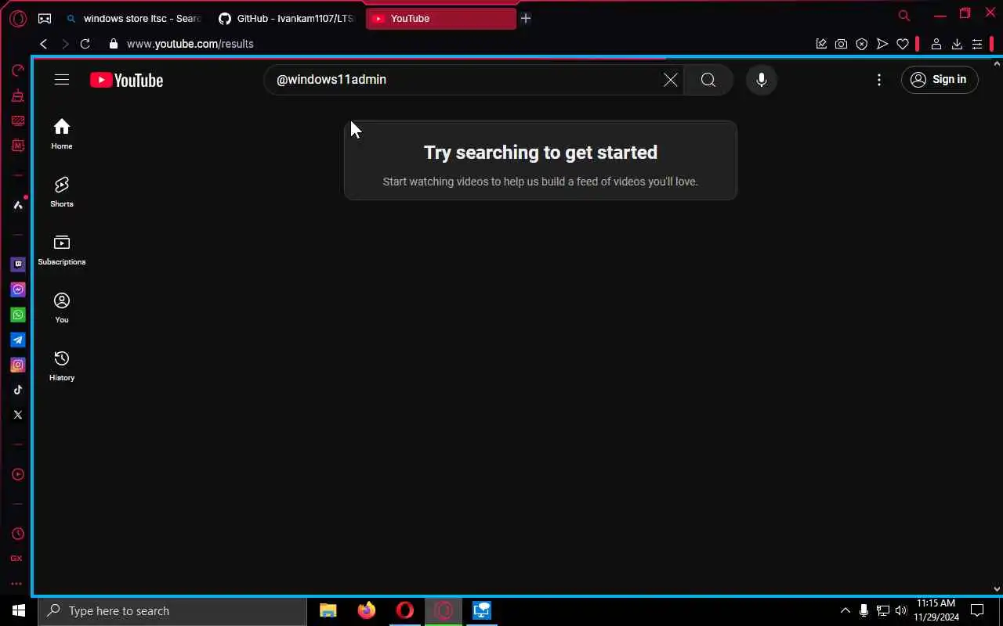The height and width of the screenshot is (626, 1003).
Task: Open Aria AI sidebar icon
Action: (18, 205)
